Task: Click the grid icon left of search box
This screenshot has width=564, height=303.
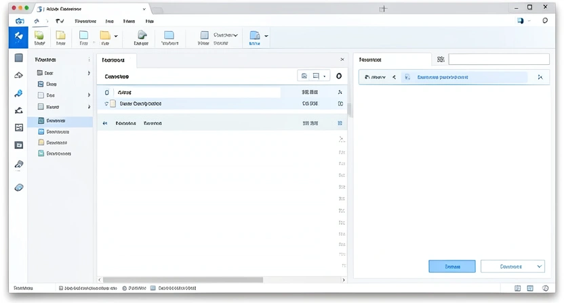Action: click(x=441, y=60)
